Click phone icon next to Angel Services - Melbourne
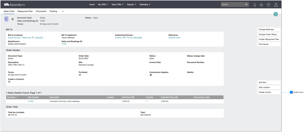Viewport: 305px width, 132px height. [x=33, y=37]
